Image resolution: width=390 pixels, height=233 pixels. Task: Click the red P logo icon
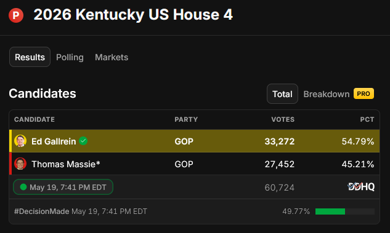coord(16,15)
